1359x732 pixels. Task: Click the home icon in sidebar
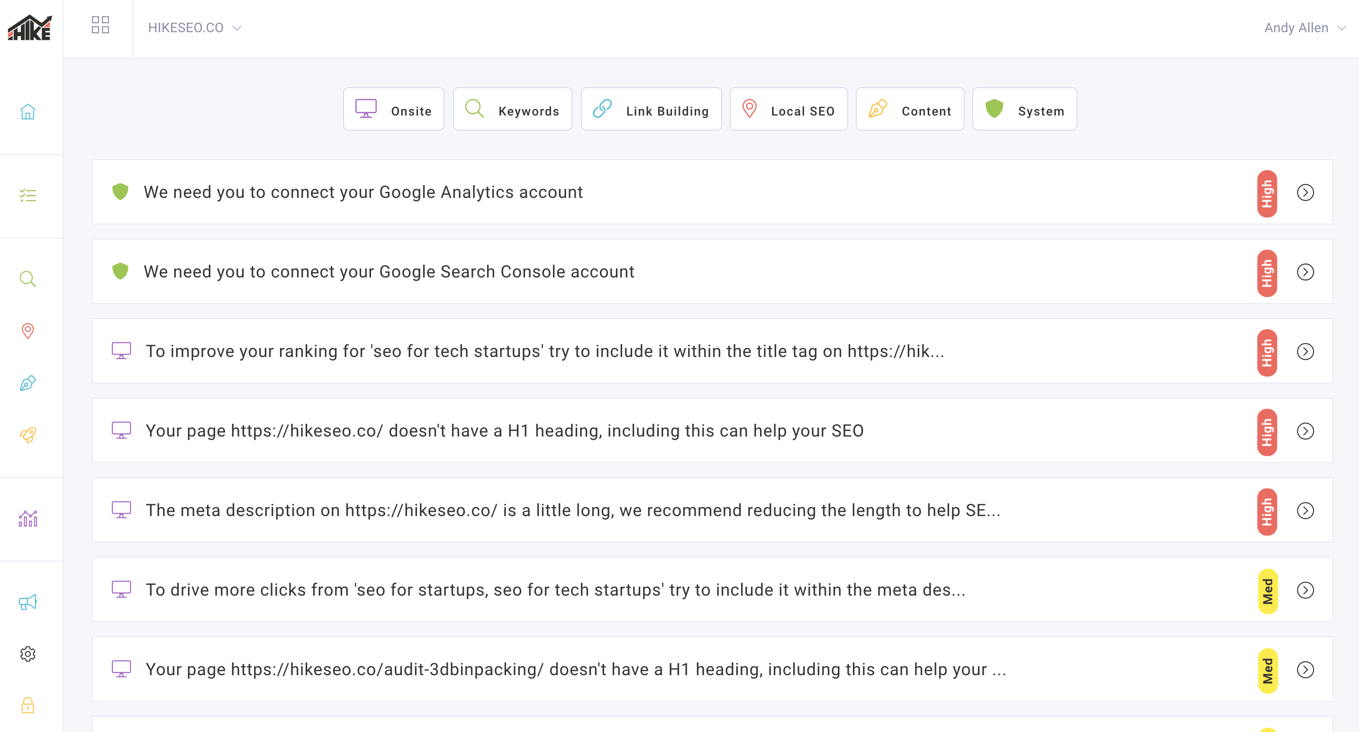(x=28, y=112)
